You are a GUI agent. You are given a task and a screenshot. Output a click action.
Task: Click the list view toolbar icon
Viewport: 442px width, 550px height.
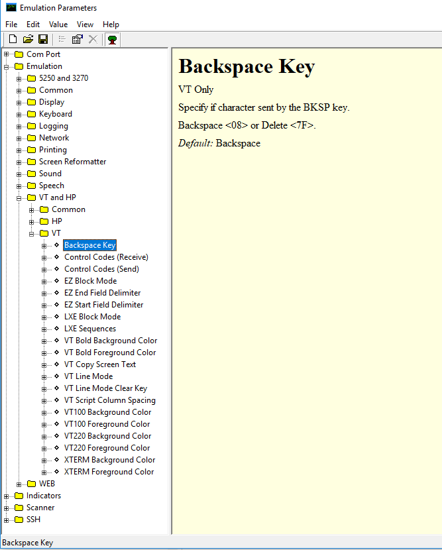pos(62,39)
